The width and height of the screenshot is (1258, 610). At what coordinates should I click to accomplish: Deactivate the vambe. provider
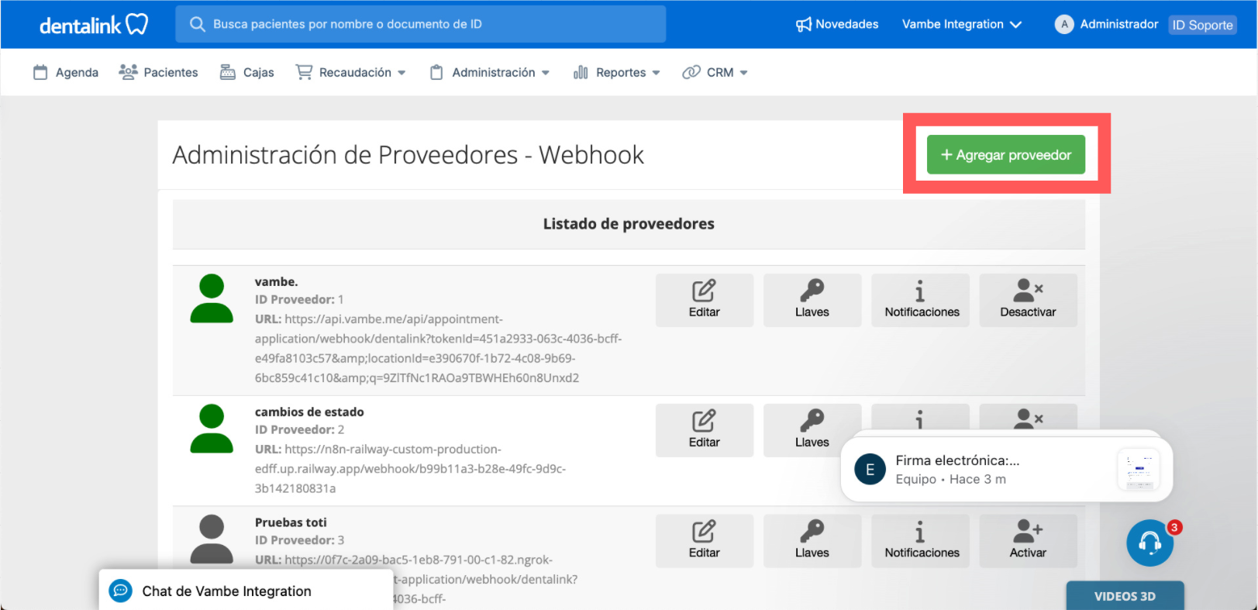1028,300
